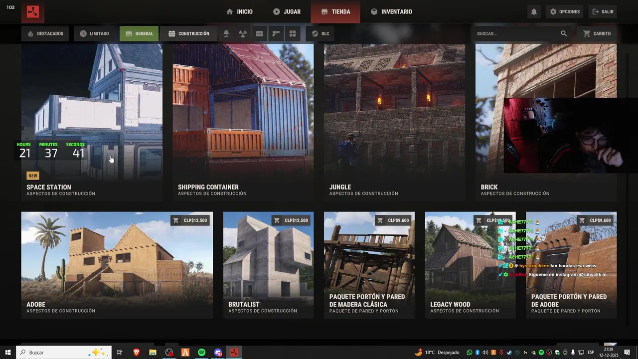Click the Windows Start button
Viewport: 638px width, 359px height.
coord(7,353)
